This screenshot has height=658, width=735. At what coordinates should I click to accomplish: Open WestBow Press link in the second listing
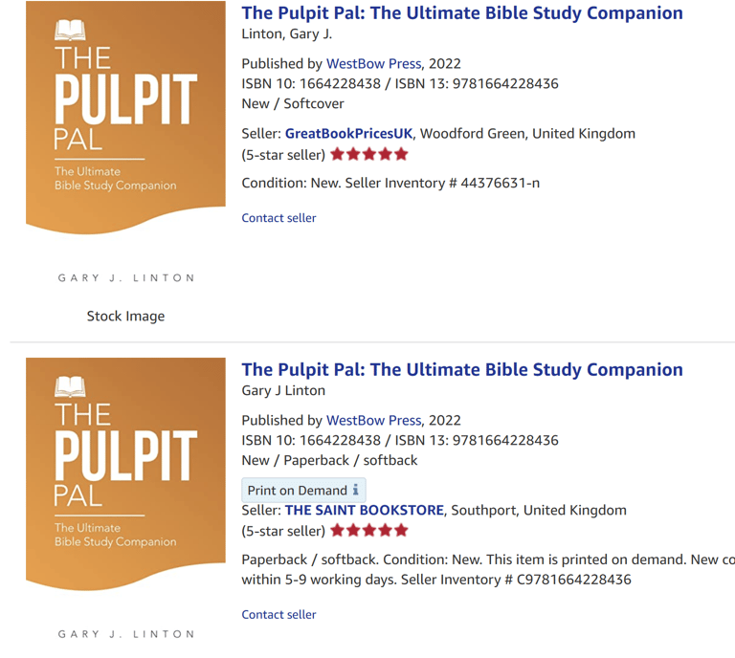[x=373, y=420]
